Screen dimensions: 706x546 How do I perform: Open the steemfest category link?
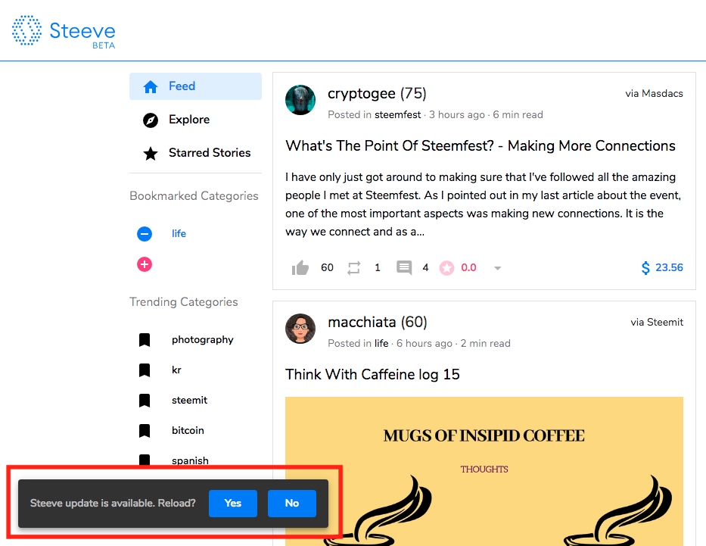[397, 114]
